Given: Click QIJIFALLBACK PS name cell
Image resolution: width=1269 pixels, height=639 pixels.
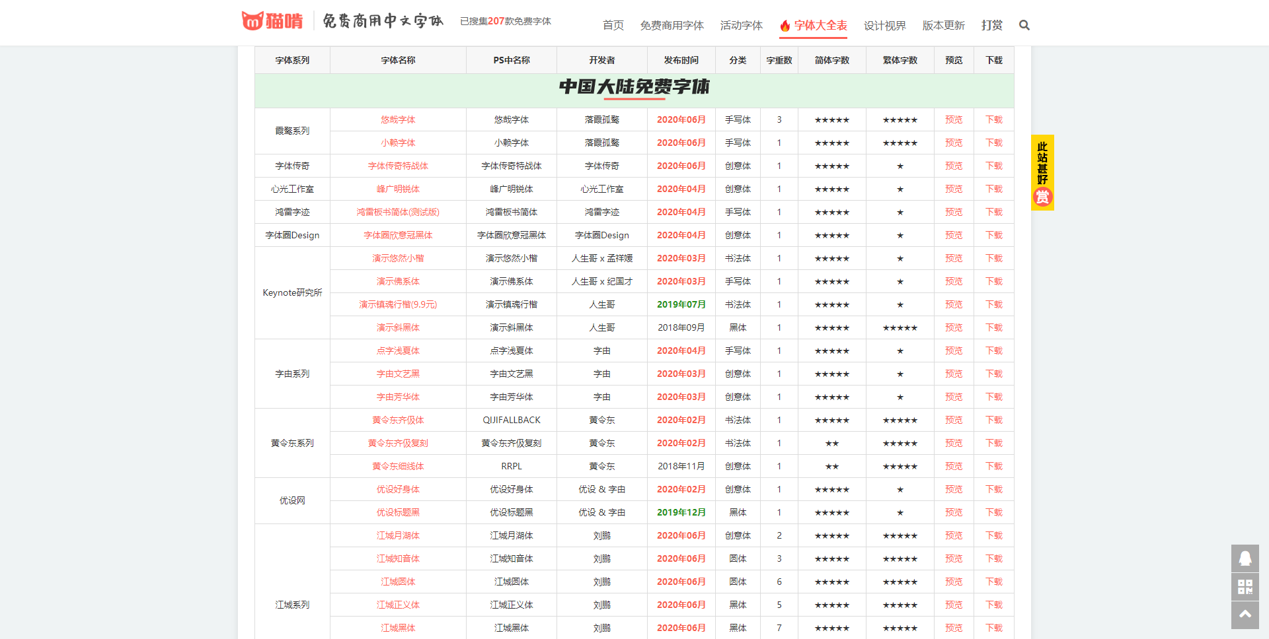Looking at the screenshot, I should pyautogui.click(x=512, y=420).
